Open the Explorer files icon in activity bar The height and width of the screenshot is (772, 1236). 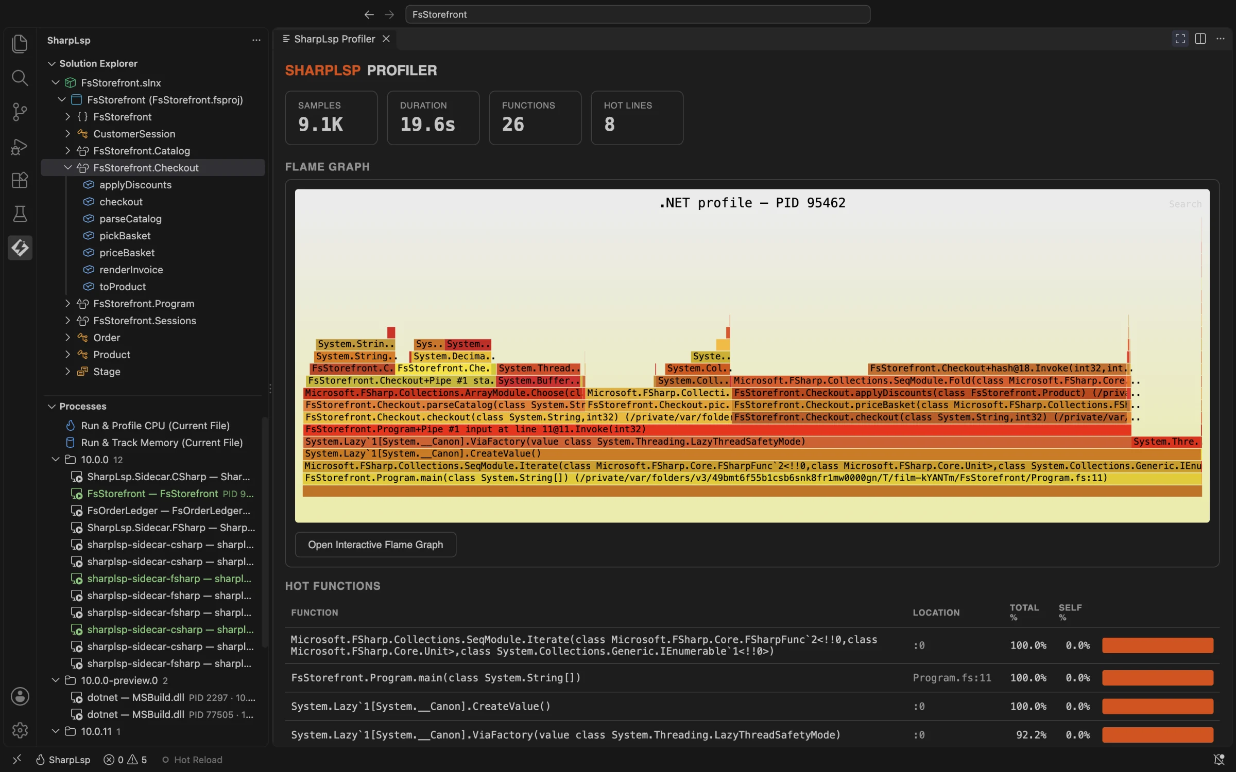tap(20, 44)
